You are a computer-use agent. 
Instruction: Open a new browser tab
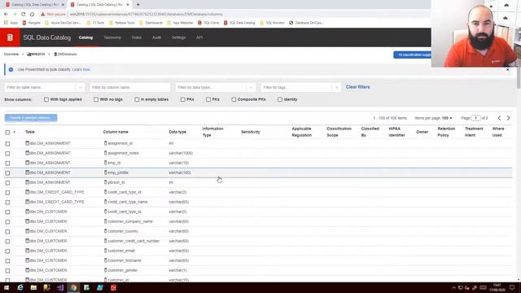(x=138, y=5)
